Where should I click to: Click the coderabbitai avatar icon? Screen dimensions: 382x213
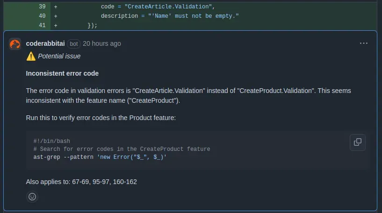(x=15, y=44)
